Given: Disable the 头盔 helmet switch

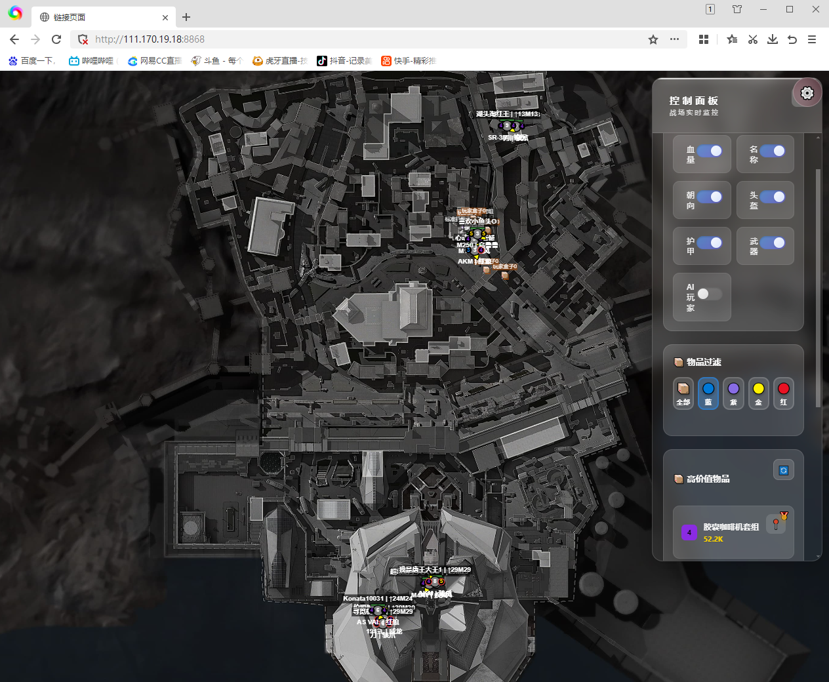Looking at the screenshot, I should 772,197.
